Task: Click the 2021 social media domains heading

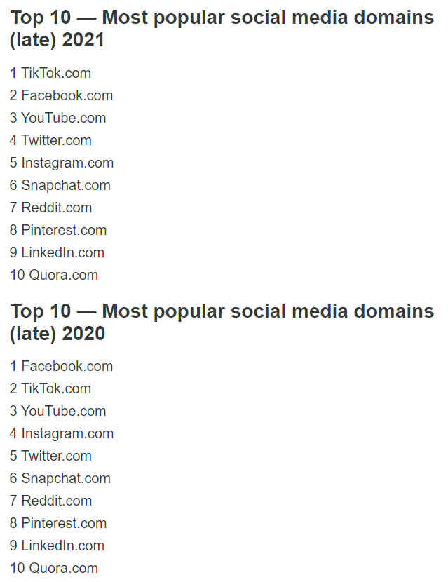Action: pyautogui.click(x=222, y=28)
